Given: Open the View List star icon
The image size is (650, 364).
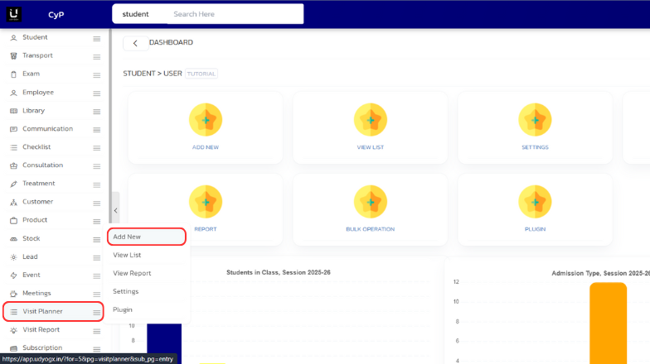Looking at the screenshot, I should pos(370,120).
